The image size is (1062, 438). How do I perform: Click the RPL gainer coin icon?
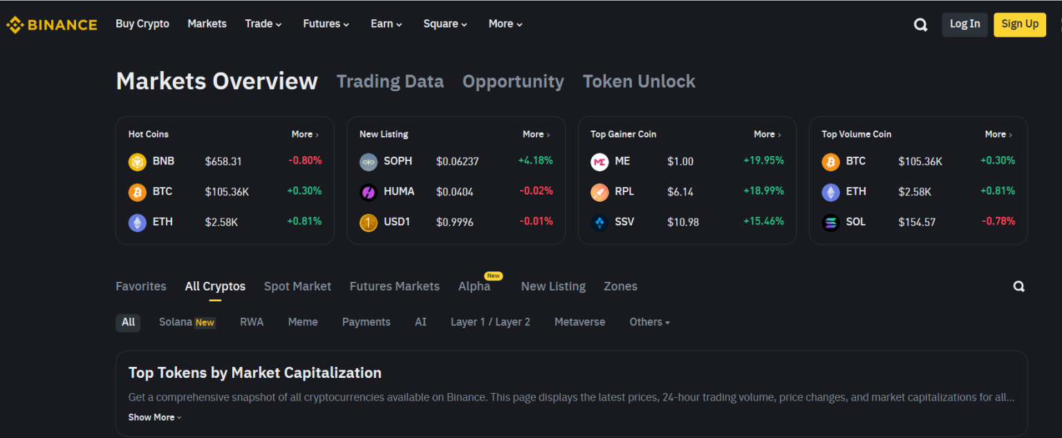pyautogui.click(x=599, y=192)
